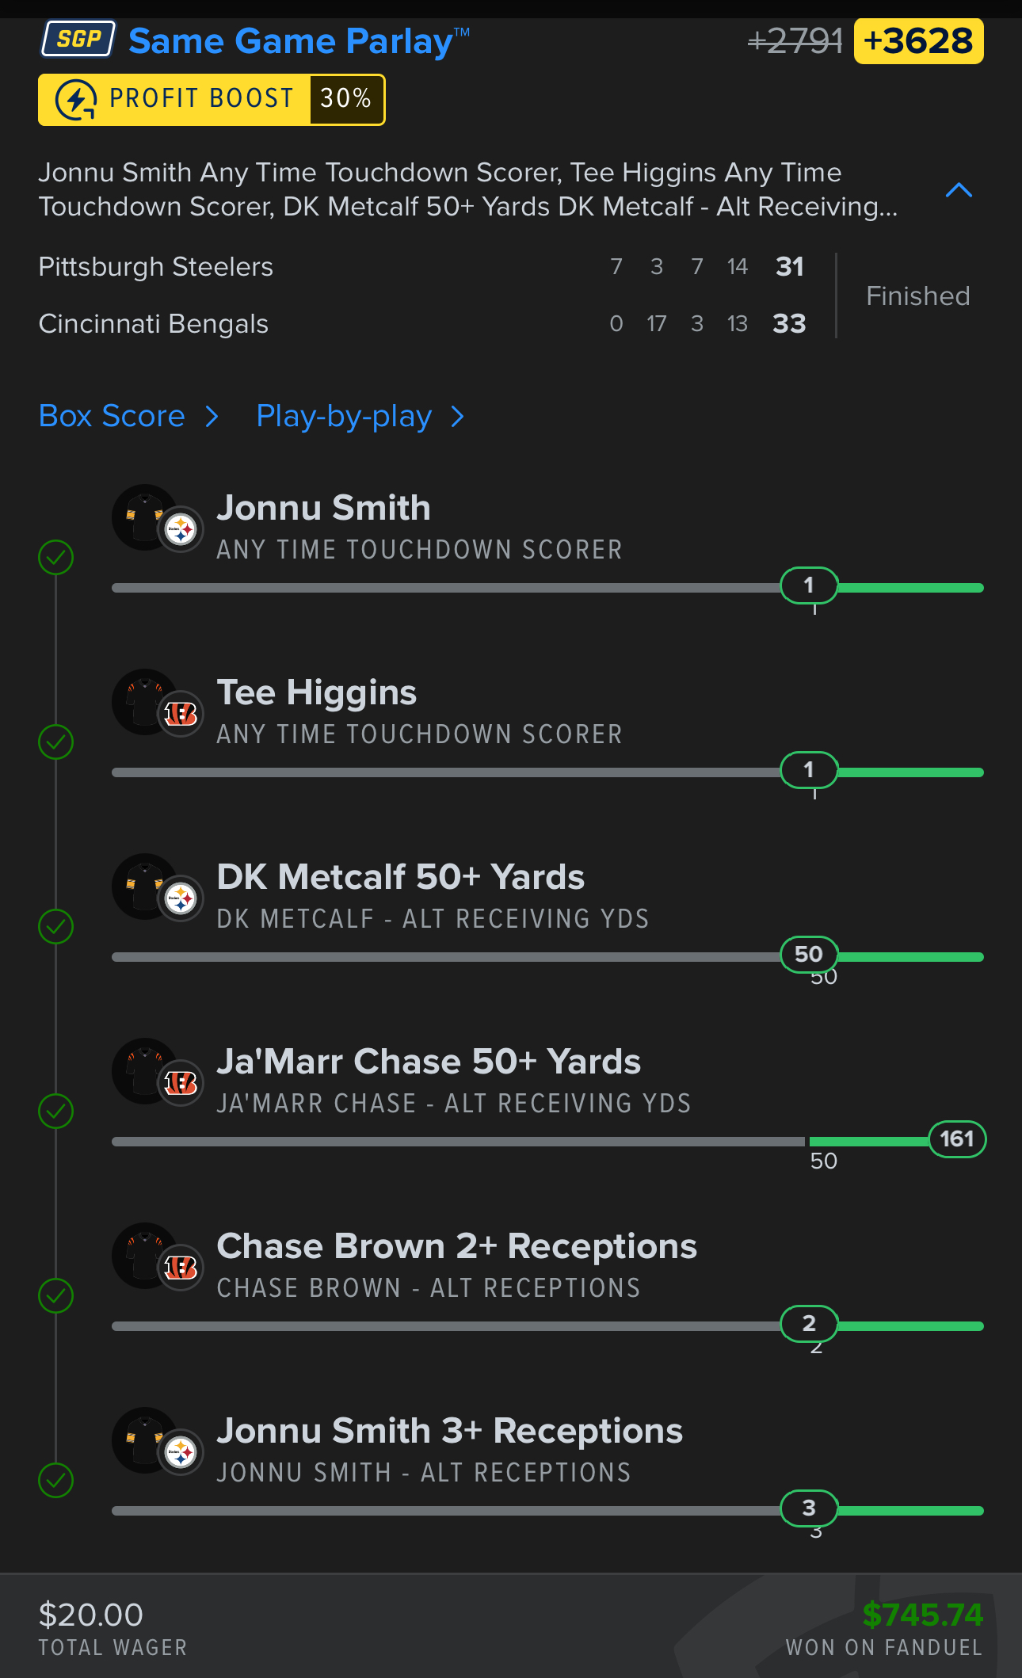Viewport: 1022px width, 1678px height.
Task: Tap Tee Higgins' Bengals jersey icon
Action: (147, 702)
